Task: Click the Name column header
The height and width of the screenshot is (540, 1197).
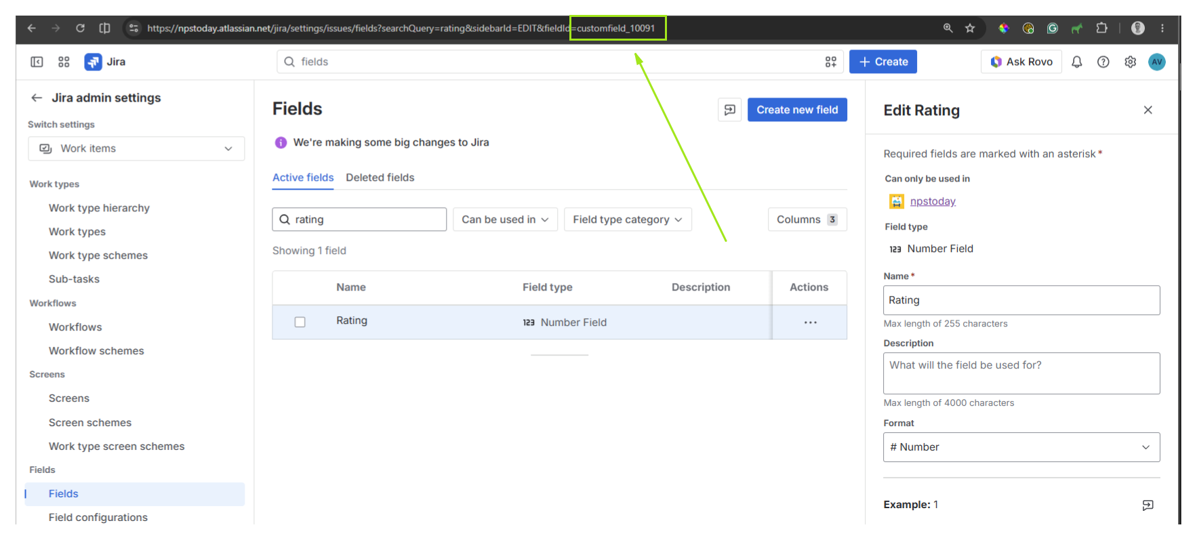Action: click(351, 287)
